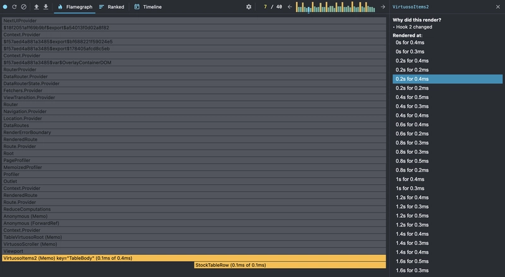Select the Root row in the flamegraph
Image resolution: width=505 pixels, height=277 pixels.
(194, 153)
